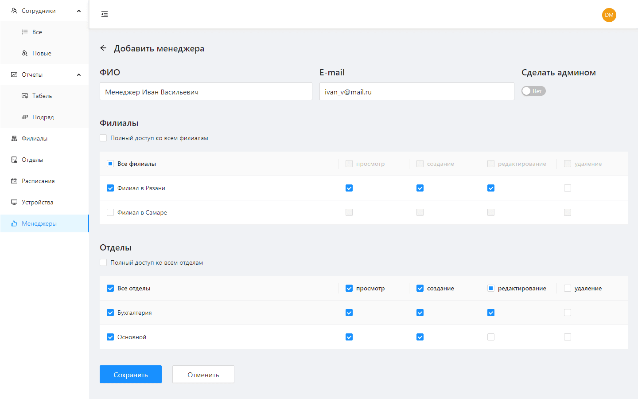
Task: Uncheck Основной row checkbox
Action: tap(110, 337)
